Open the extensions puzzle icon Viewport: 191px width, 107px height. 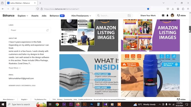(183, 9)
